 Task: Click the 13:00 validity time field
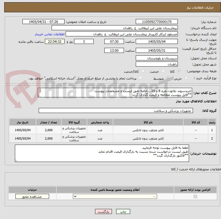(x=114, y=50)
